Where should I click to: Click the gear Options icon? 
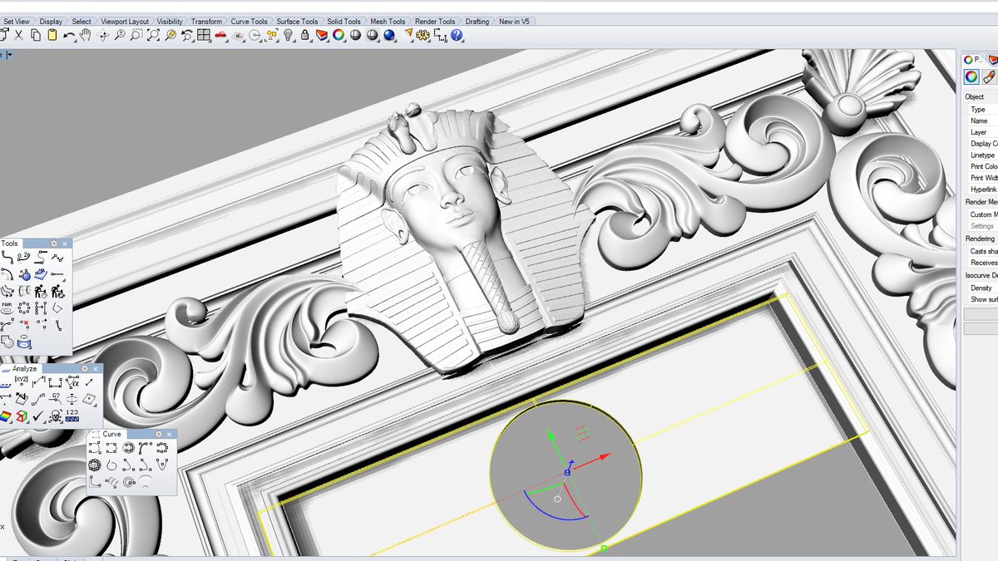pos(423,35)
